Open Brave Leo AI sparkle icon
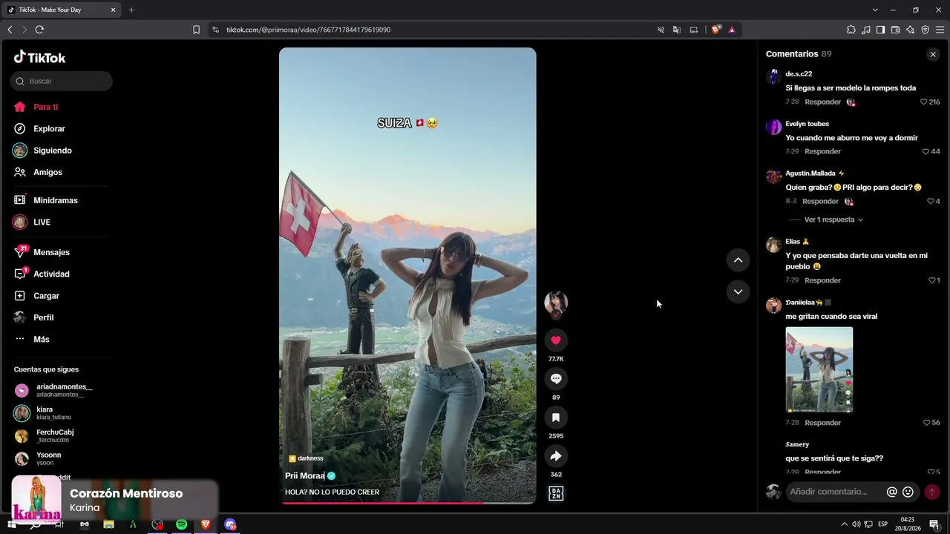 coord(910,30)
